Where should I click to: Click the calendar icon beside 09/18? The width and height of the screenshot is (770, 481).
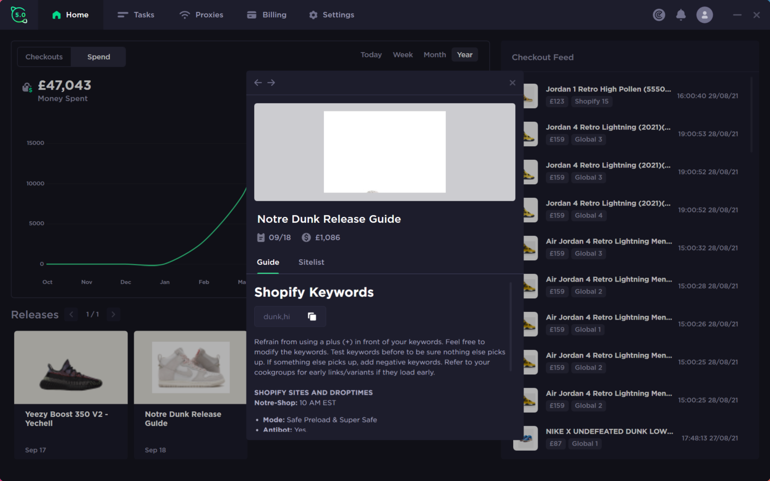261,238
